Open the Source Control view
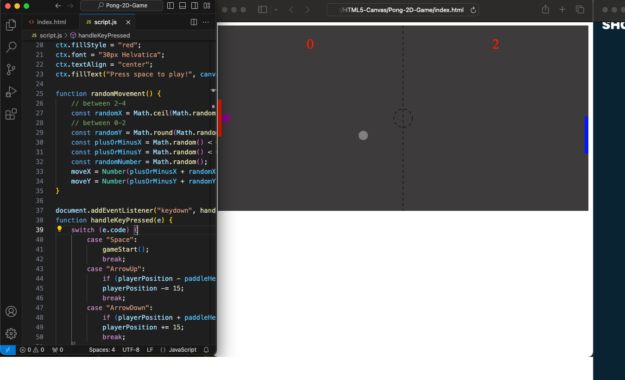Viewport: 625px width, 380px height. pos(11,70)
